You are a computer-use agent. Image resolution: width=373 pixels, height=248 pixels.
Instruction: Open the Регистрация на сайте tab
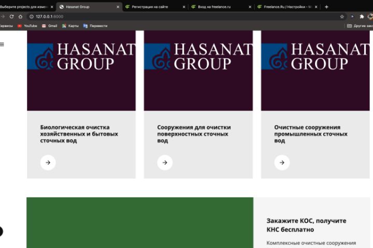pos(155,7)
